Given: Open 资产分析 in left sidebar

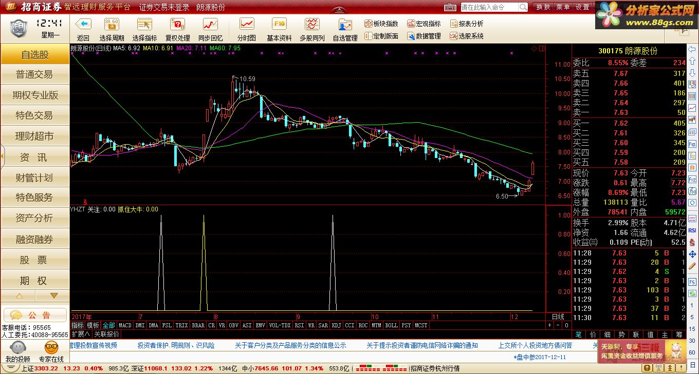Looking at the screenshot, I should point(35,219).
